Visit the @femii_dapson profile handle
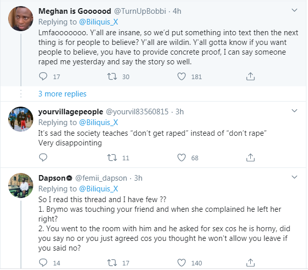This screenshot has height=270, width=308. coord(101,178)
